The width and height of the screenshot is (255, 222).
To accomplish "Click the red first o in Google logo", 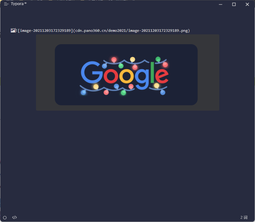I will (111, 76).
